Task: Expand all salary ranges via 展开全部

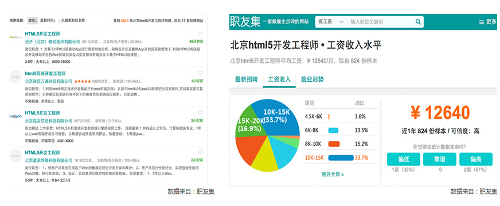Action: click(x=332, y=174)
